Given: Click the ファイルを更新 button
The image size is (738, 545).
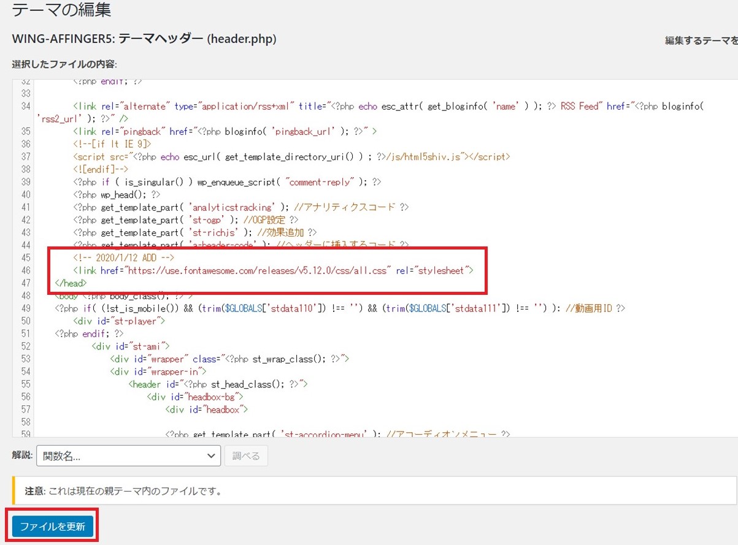Looking at the screenshot, I should click(x=52, y=527).
